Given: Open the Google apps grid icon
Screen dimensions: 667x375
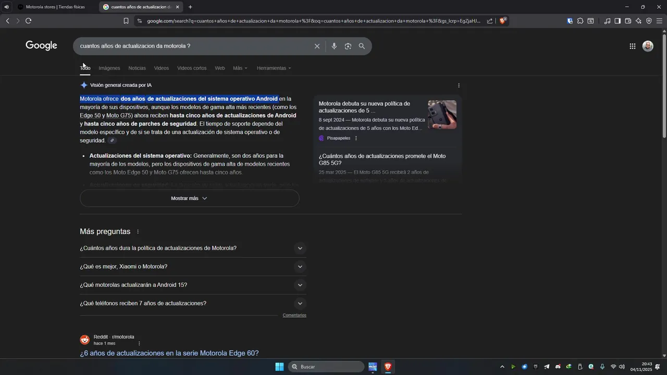Looking at the screenshot, I should (632, 46).
